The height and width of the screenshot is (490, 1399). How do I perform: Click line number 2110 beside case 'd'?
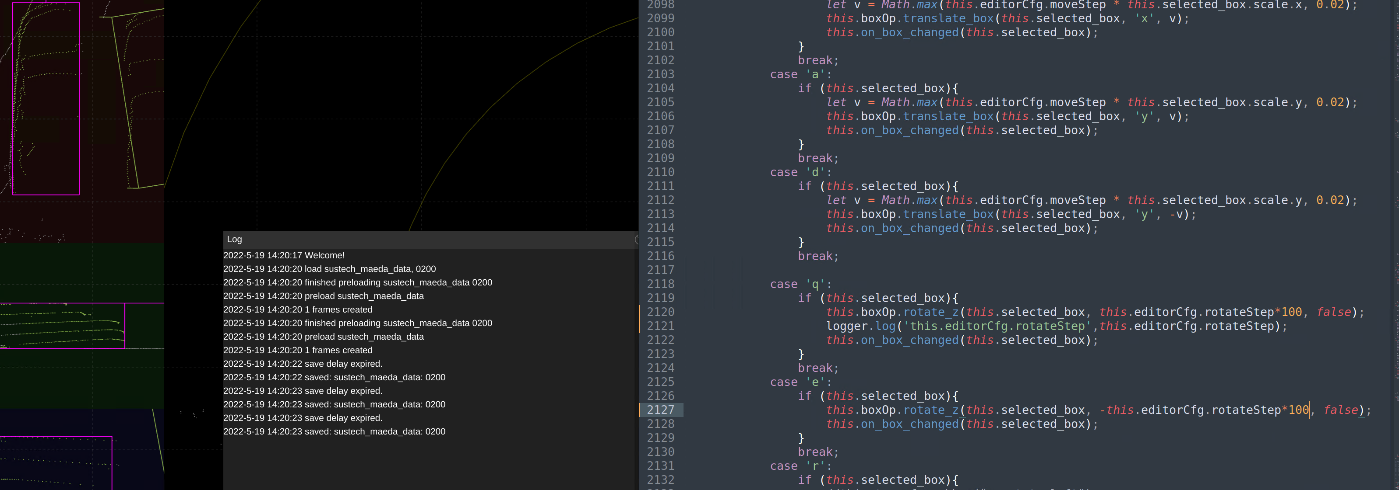(x=660, y=172)
